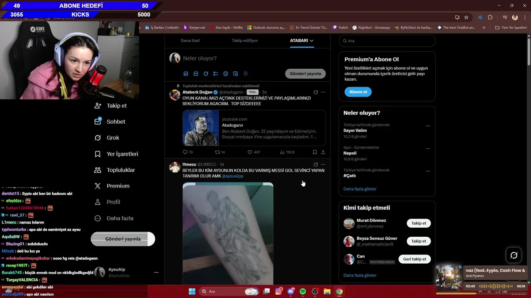Open Grok in the sidebar
Viewport: 531px width, 298px height.
click(x=107, y=138)
